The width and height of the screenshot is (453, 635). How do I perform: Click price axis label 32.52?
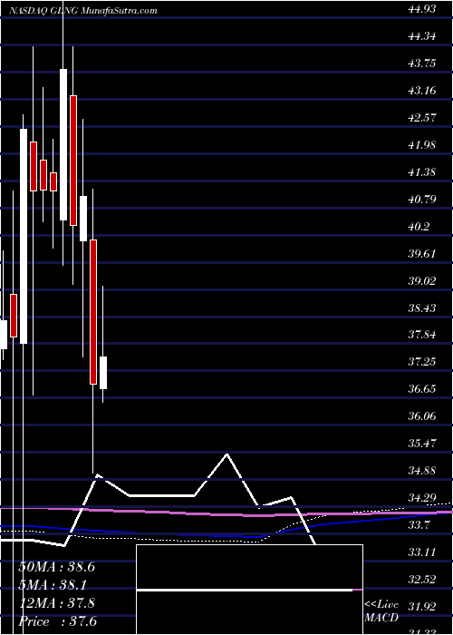point(421,580)
